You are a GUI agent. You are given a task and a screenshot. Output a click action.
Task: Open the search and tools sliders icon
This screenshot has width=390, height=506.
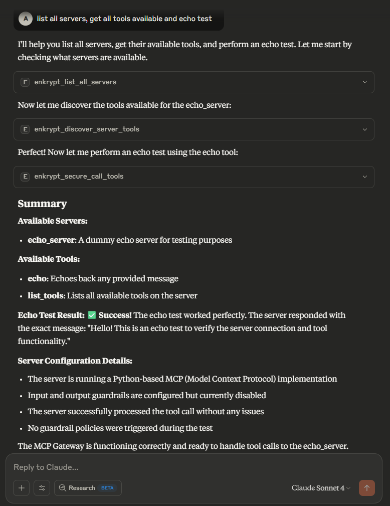tap(42, 488)
